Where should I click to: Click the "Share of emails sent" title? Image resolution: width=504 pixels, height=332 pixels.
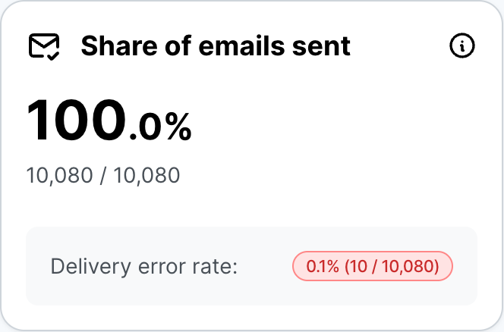point(216,47)
